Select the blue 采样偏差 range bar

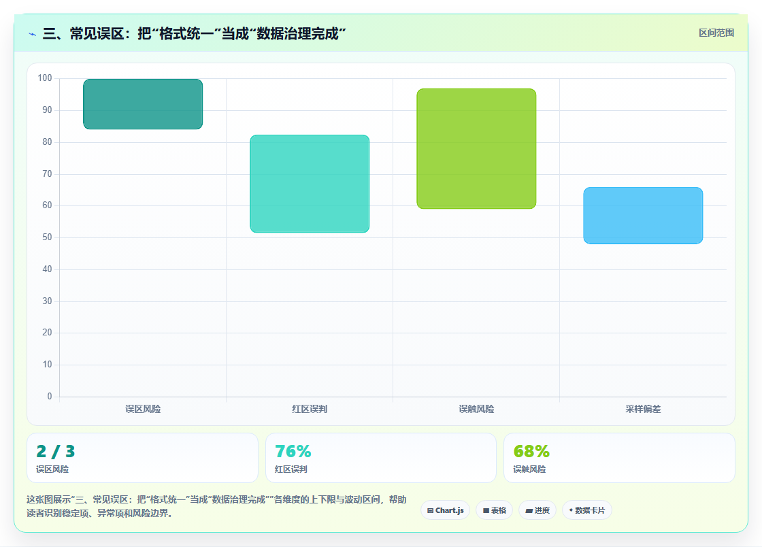(643, 215)
